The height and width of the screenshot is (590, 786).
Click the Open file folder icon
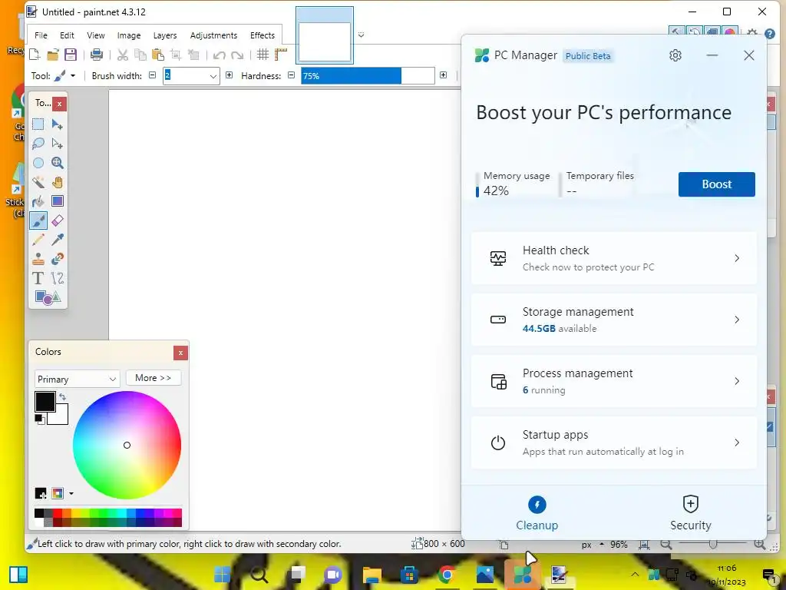click(53, 55)
